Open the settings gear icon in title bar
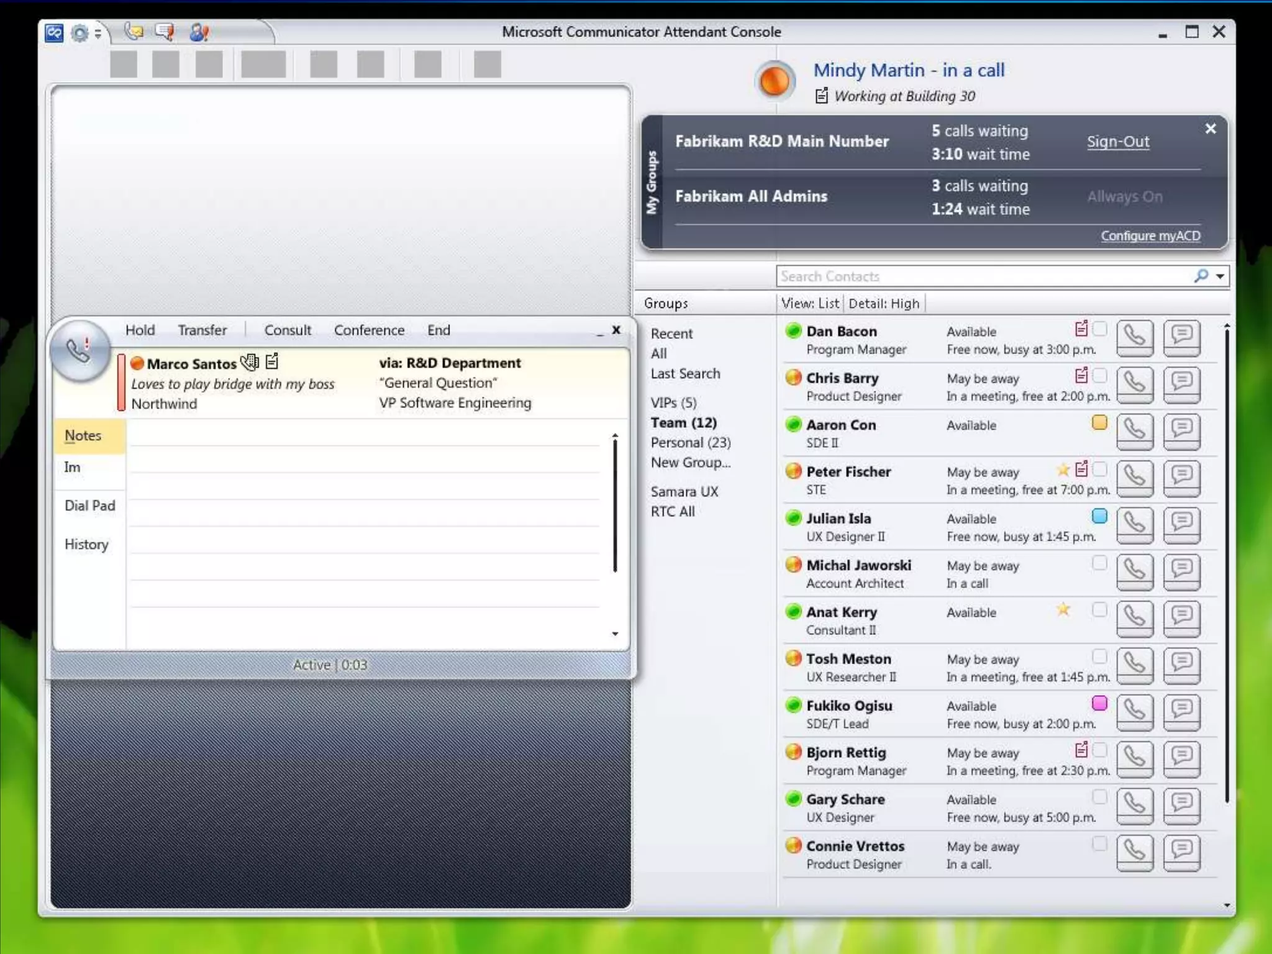This screenshot has height=954, width=1272. (x=79, y=33)
